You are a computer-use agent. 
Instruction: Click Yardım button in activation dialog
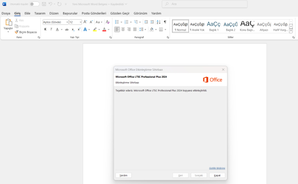click(123, 175)
